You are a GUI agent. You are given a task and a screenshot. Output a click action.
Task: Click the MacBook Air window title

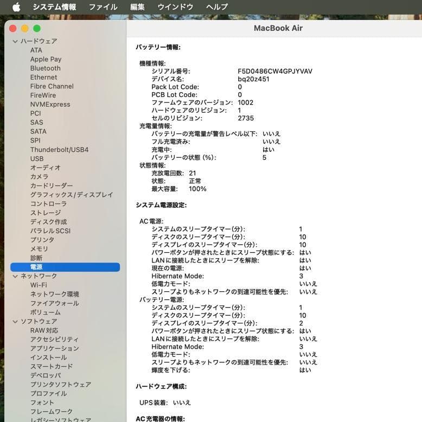tap(278, 28)
